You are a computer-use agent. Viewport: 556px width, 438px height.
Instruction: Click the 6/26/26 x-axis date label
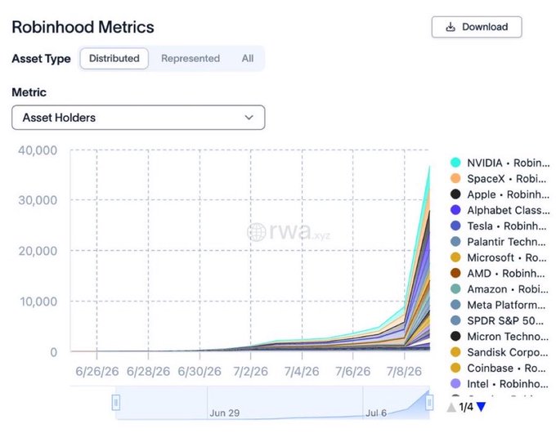tap(96, 371)
